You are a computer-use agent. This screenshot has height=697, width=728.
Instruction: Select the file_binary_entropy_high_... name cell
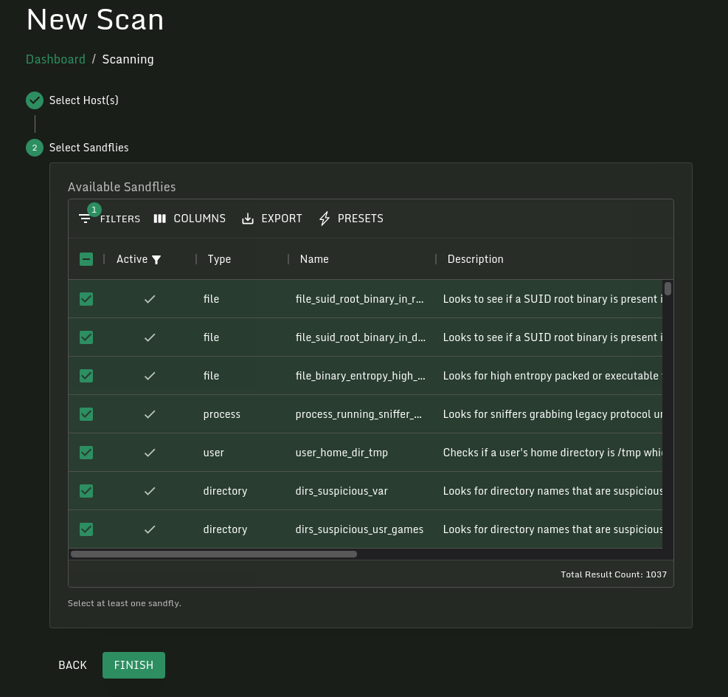(x=360, y=376)
